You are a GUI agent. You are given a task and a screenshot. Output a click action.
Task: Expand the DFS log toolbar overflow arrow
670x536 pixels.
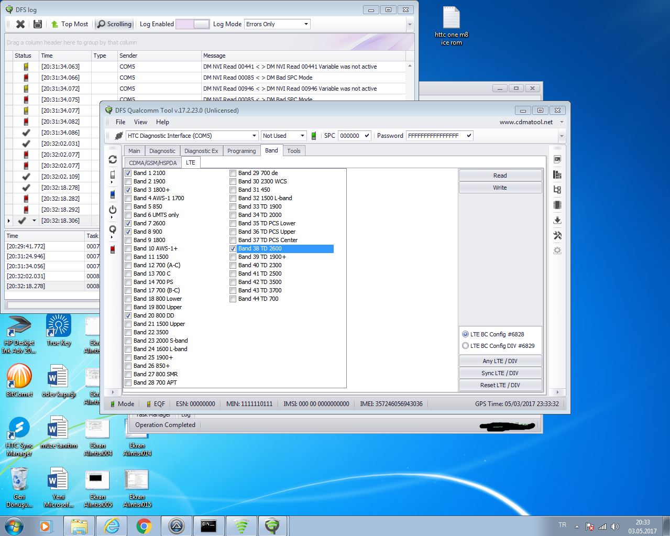tap(410, 24)
